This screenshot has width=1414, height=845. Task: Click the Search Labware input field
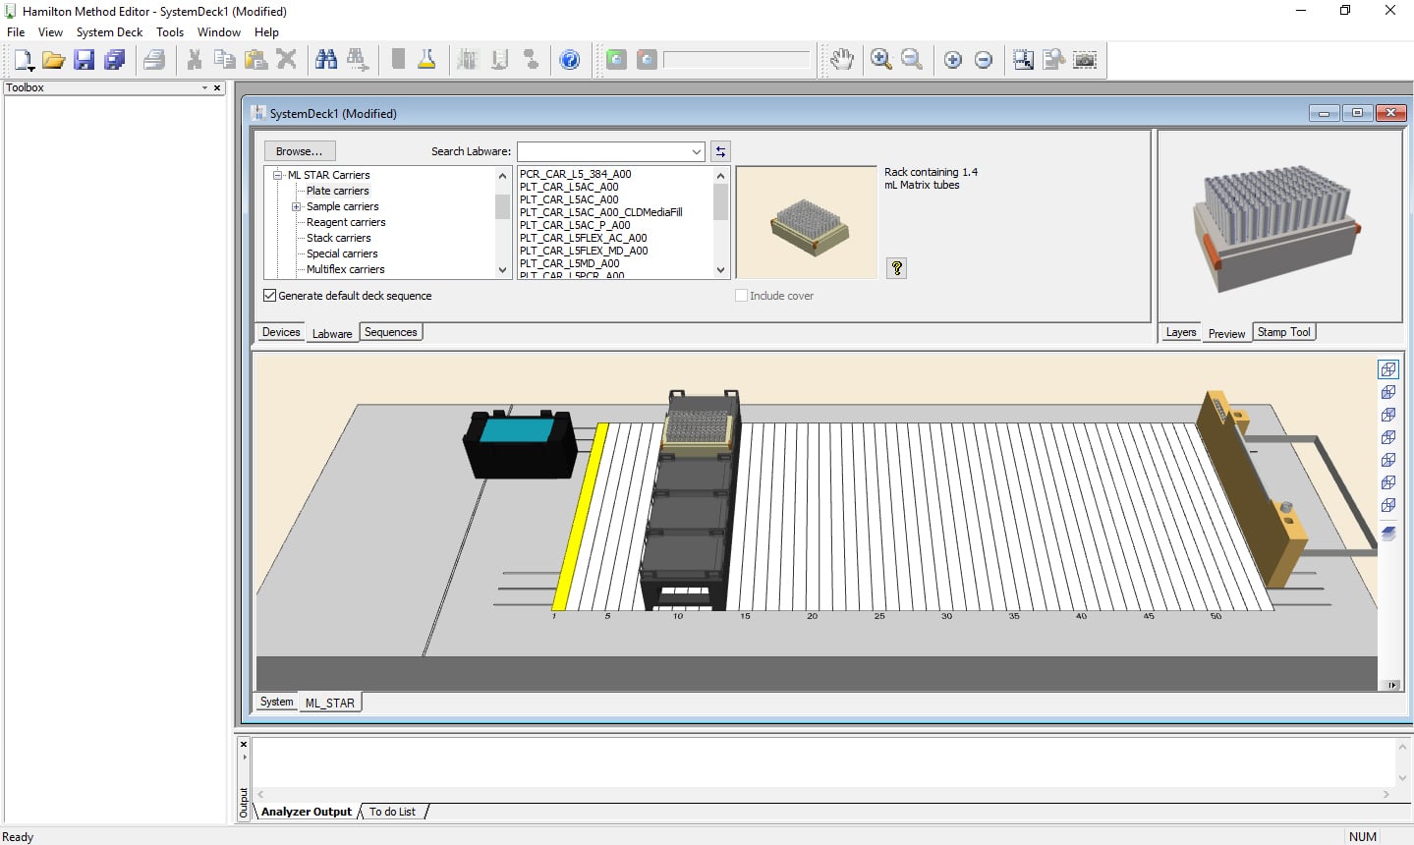[602, 151]
